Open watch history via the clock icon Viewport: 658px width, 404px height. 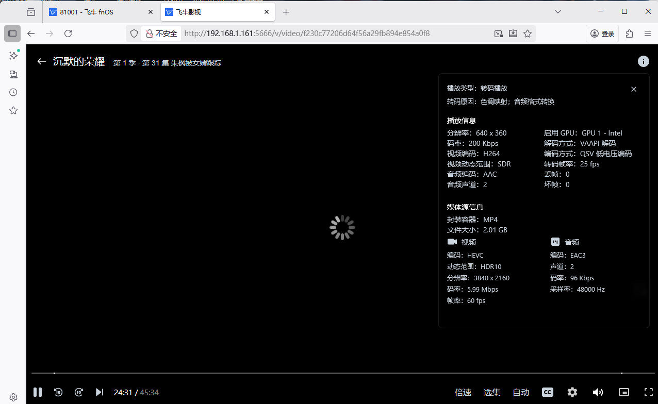(13, 92)
